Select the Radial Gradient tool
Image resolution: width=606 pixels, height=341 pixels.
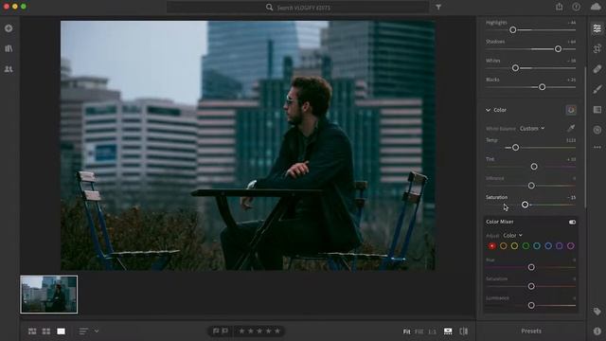coord(597,130)
